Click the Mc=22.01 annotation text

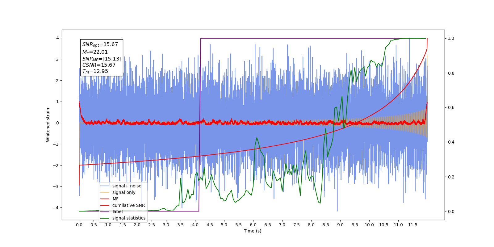click(95, 52)
